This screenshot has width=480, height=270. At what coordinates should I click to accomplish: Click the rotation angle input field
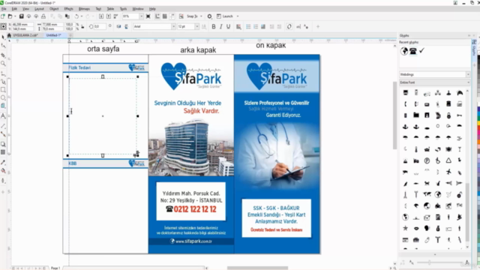tap(100, 27)
